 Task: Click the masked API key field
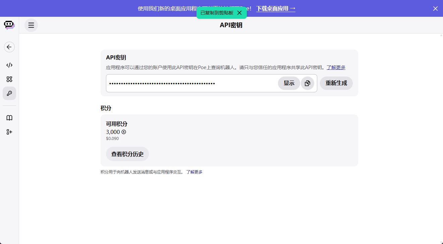point(191,83)
